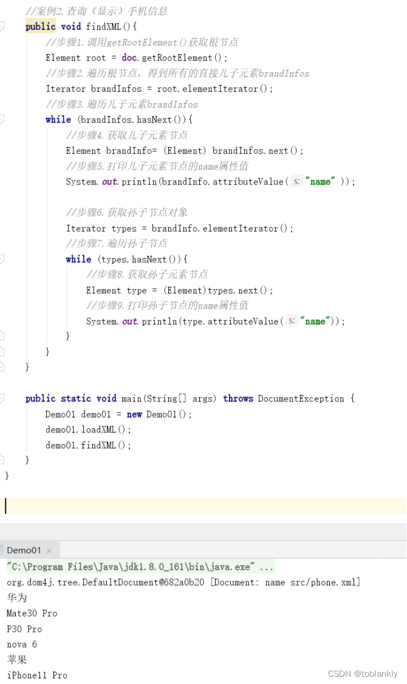Screen dimensions: 407x684
Task: Collapse the findXML method fold marker
Action: [2, 27]
